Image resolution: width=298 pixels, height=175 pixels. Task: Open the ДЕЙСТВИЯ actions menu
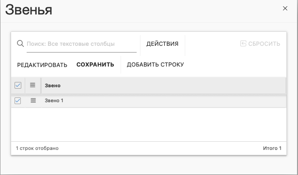point(162,44)
